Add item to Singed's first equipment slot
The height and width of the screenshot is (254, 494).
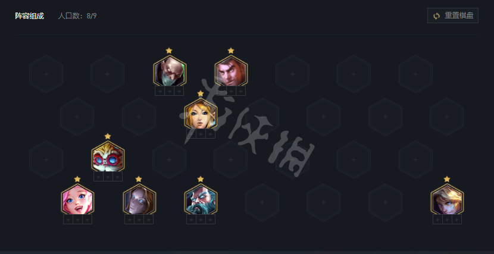click(160, 91)
